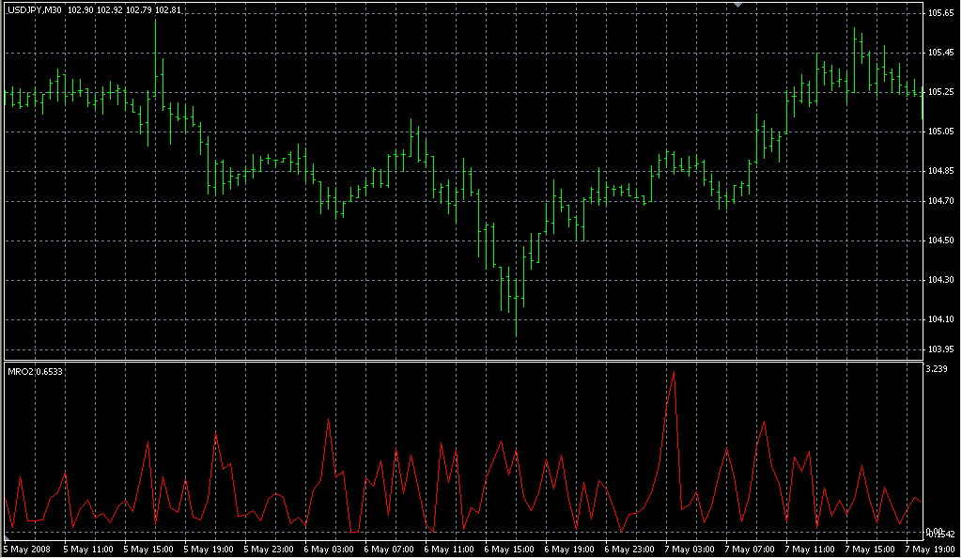Click the 7 May 15:00 time label
This screenshot has height=558, width=962.
870,550
